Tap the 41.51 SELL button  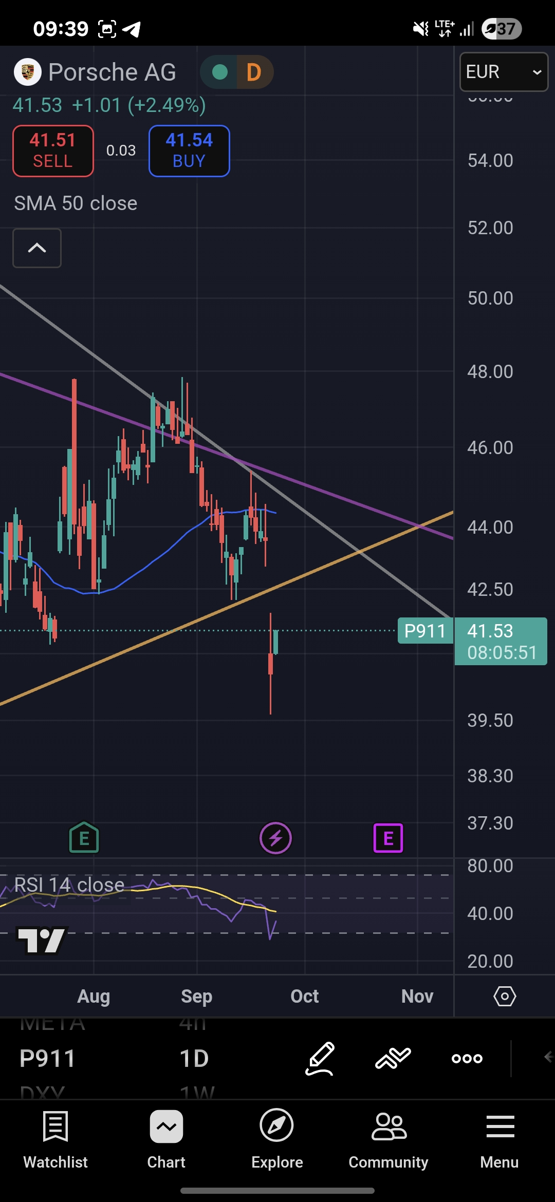53,151
